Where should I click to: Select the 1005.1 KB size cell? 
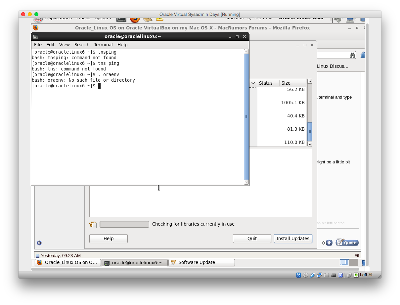(x=293, y=103)
